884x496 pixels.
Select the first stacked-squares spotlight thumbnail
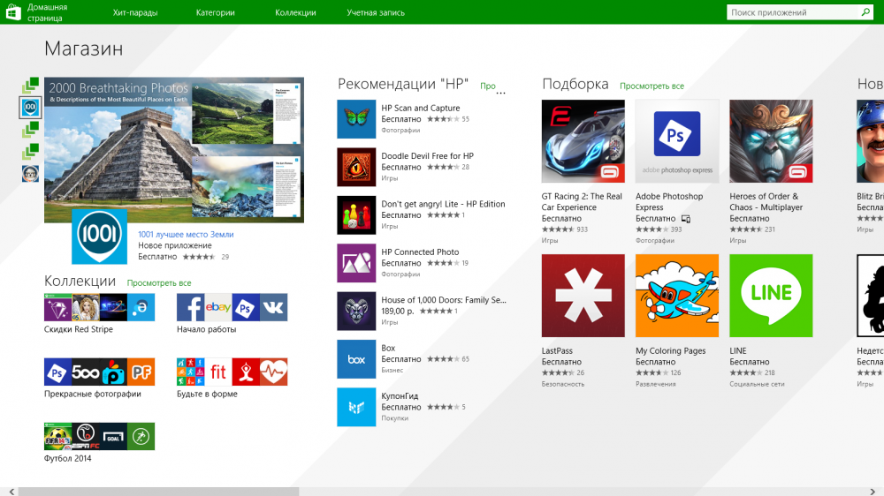point(30,85)
